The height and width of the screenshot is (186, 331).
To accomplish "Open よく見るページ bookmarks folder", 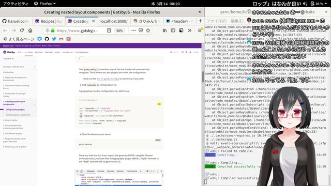I will [x=19, y=39].
